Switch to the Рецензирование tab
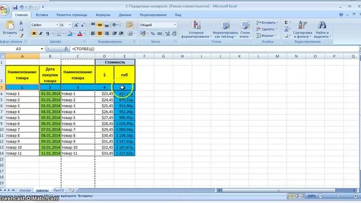 tap(153, 15)
